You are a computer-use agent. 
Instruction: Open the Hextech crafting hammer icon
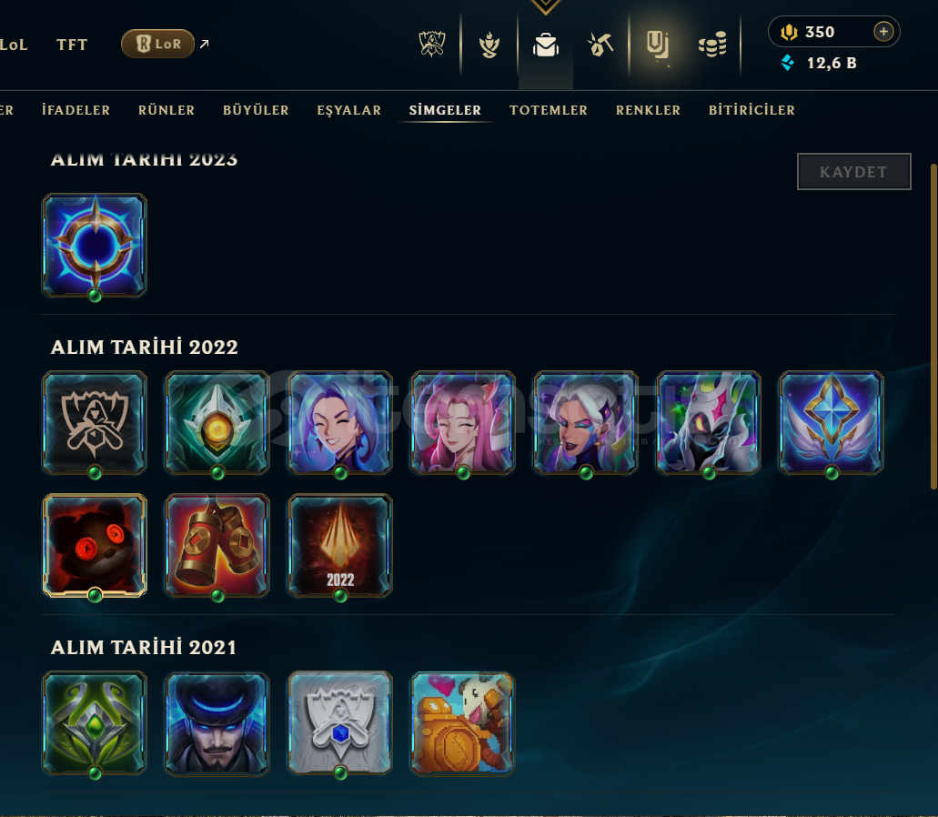(x=600, y=45)
